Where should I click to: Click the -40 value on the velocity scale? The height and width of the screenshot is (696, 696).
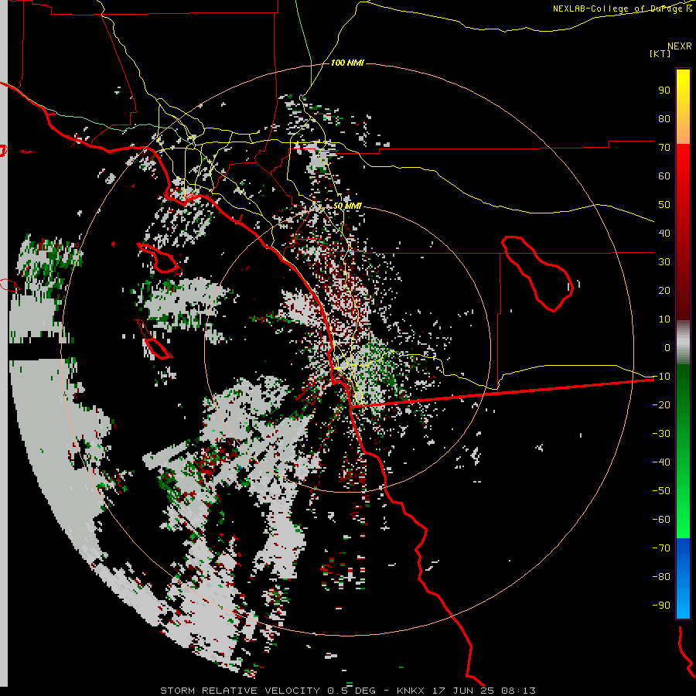[x=661, y=462]
